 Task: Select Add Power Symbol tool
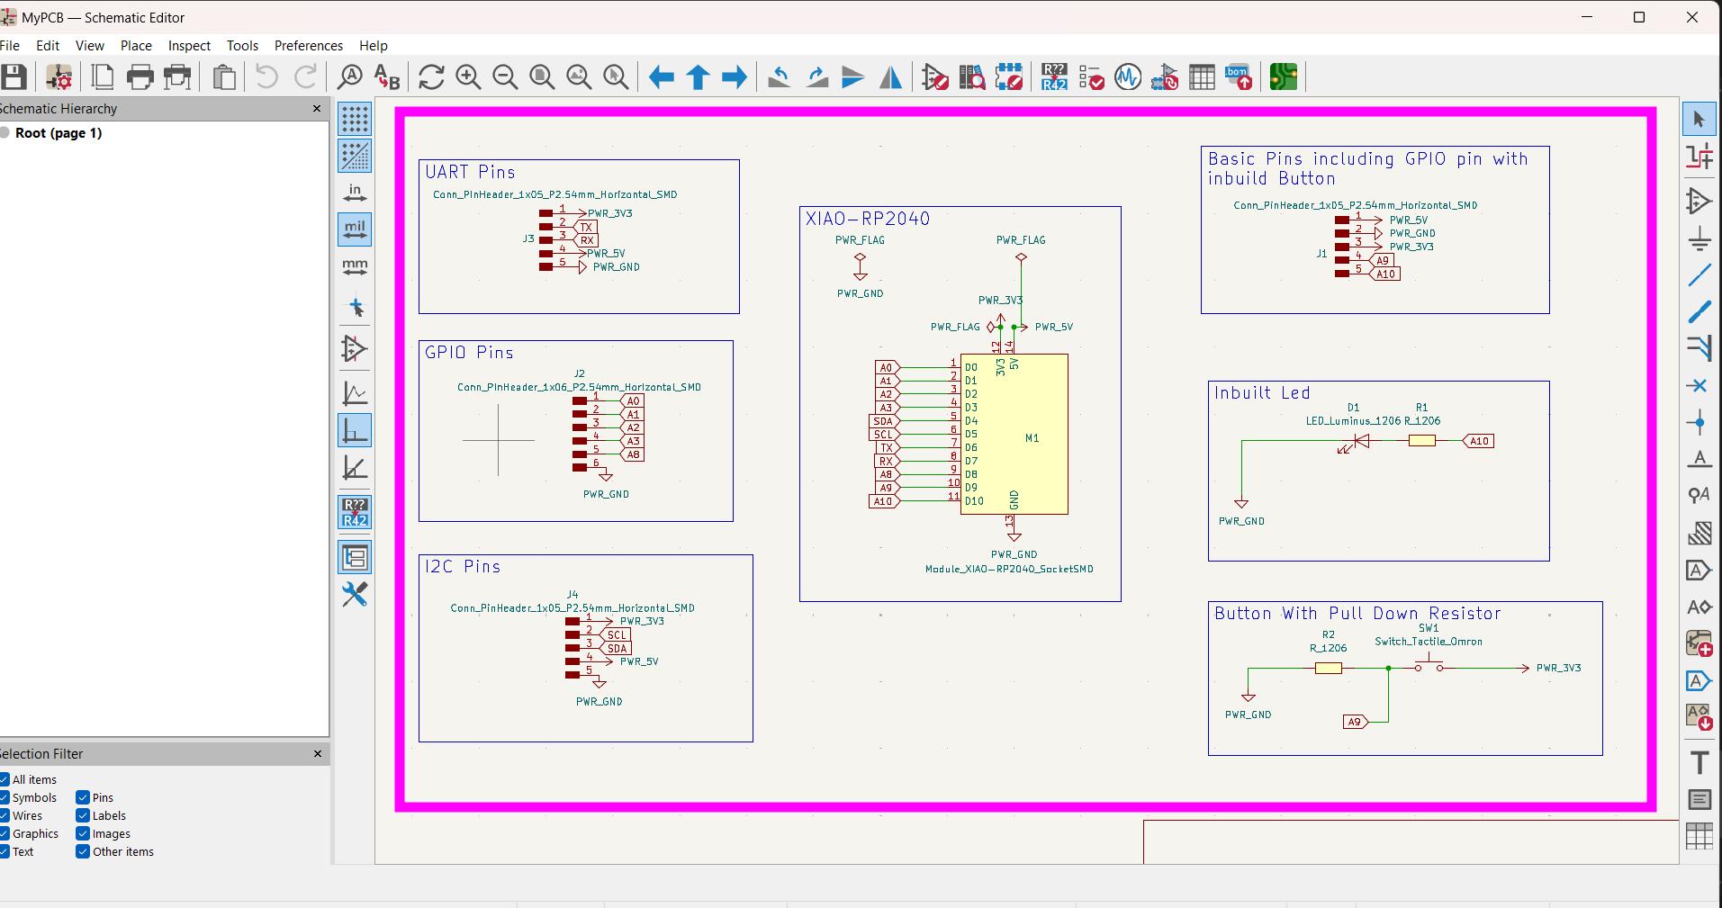point(1699,238)
